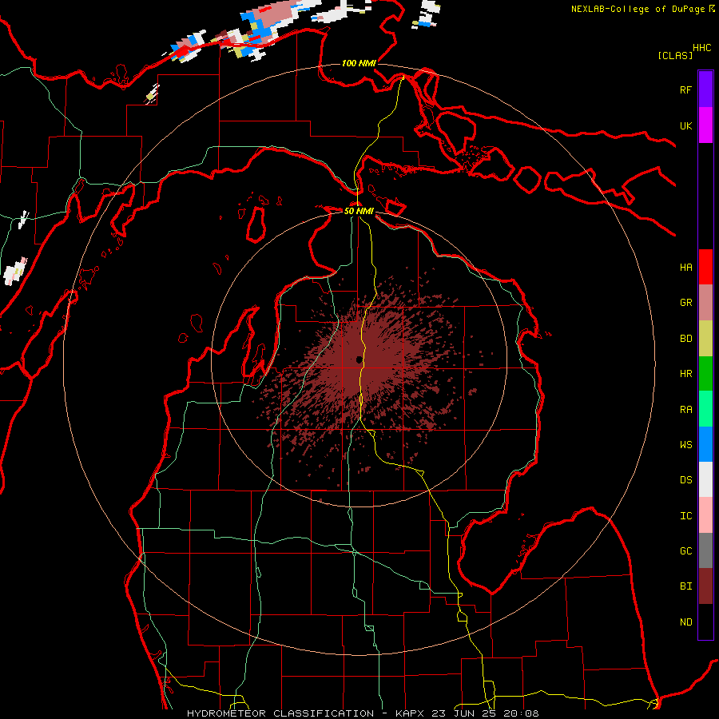
Task: Click the "BD" legend label
Action: 685,339
